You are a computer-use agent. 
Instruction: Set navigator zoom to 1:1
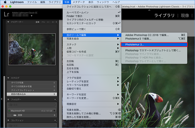(48, 22)
